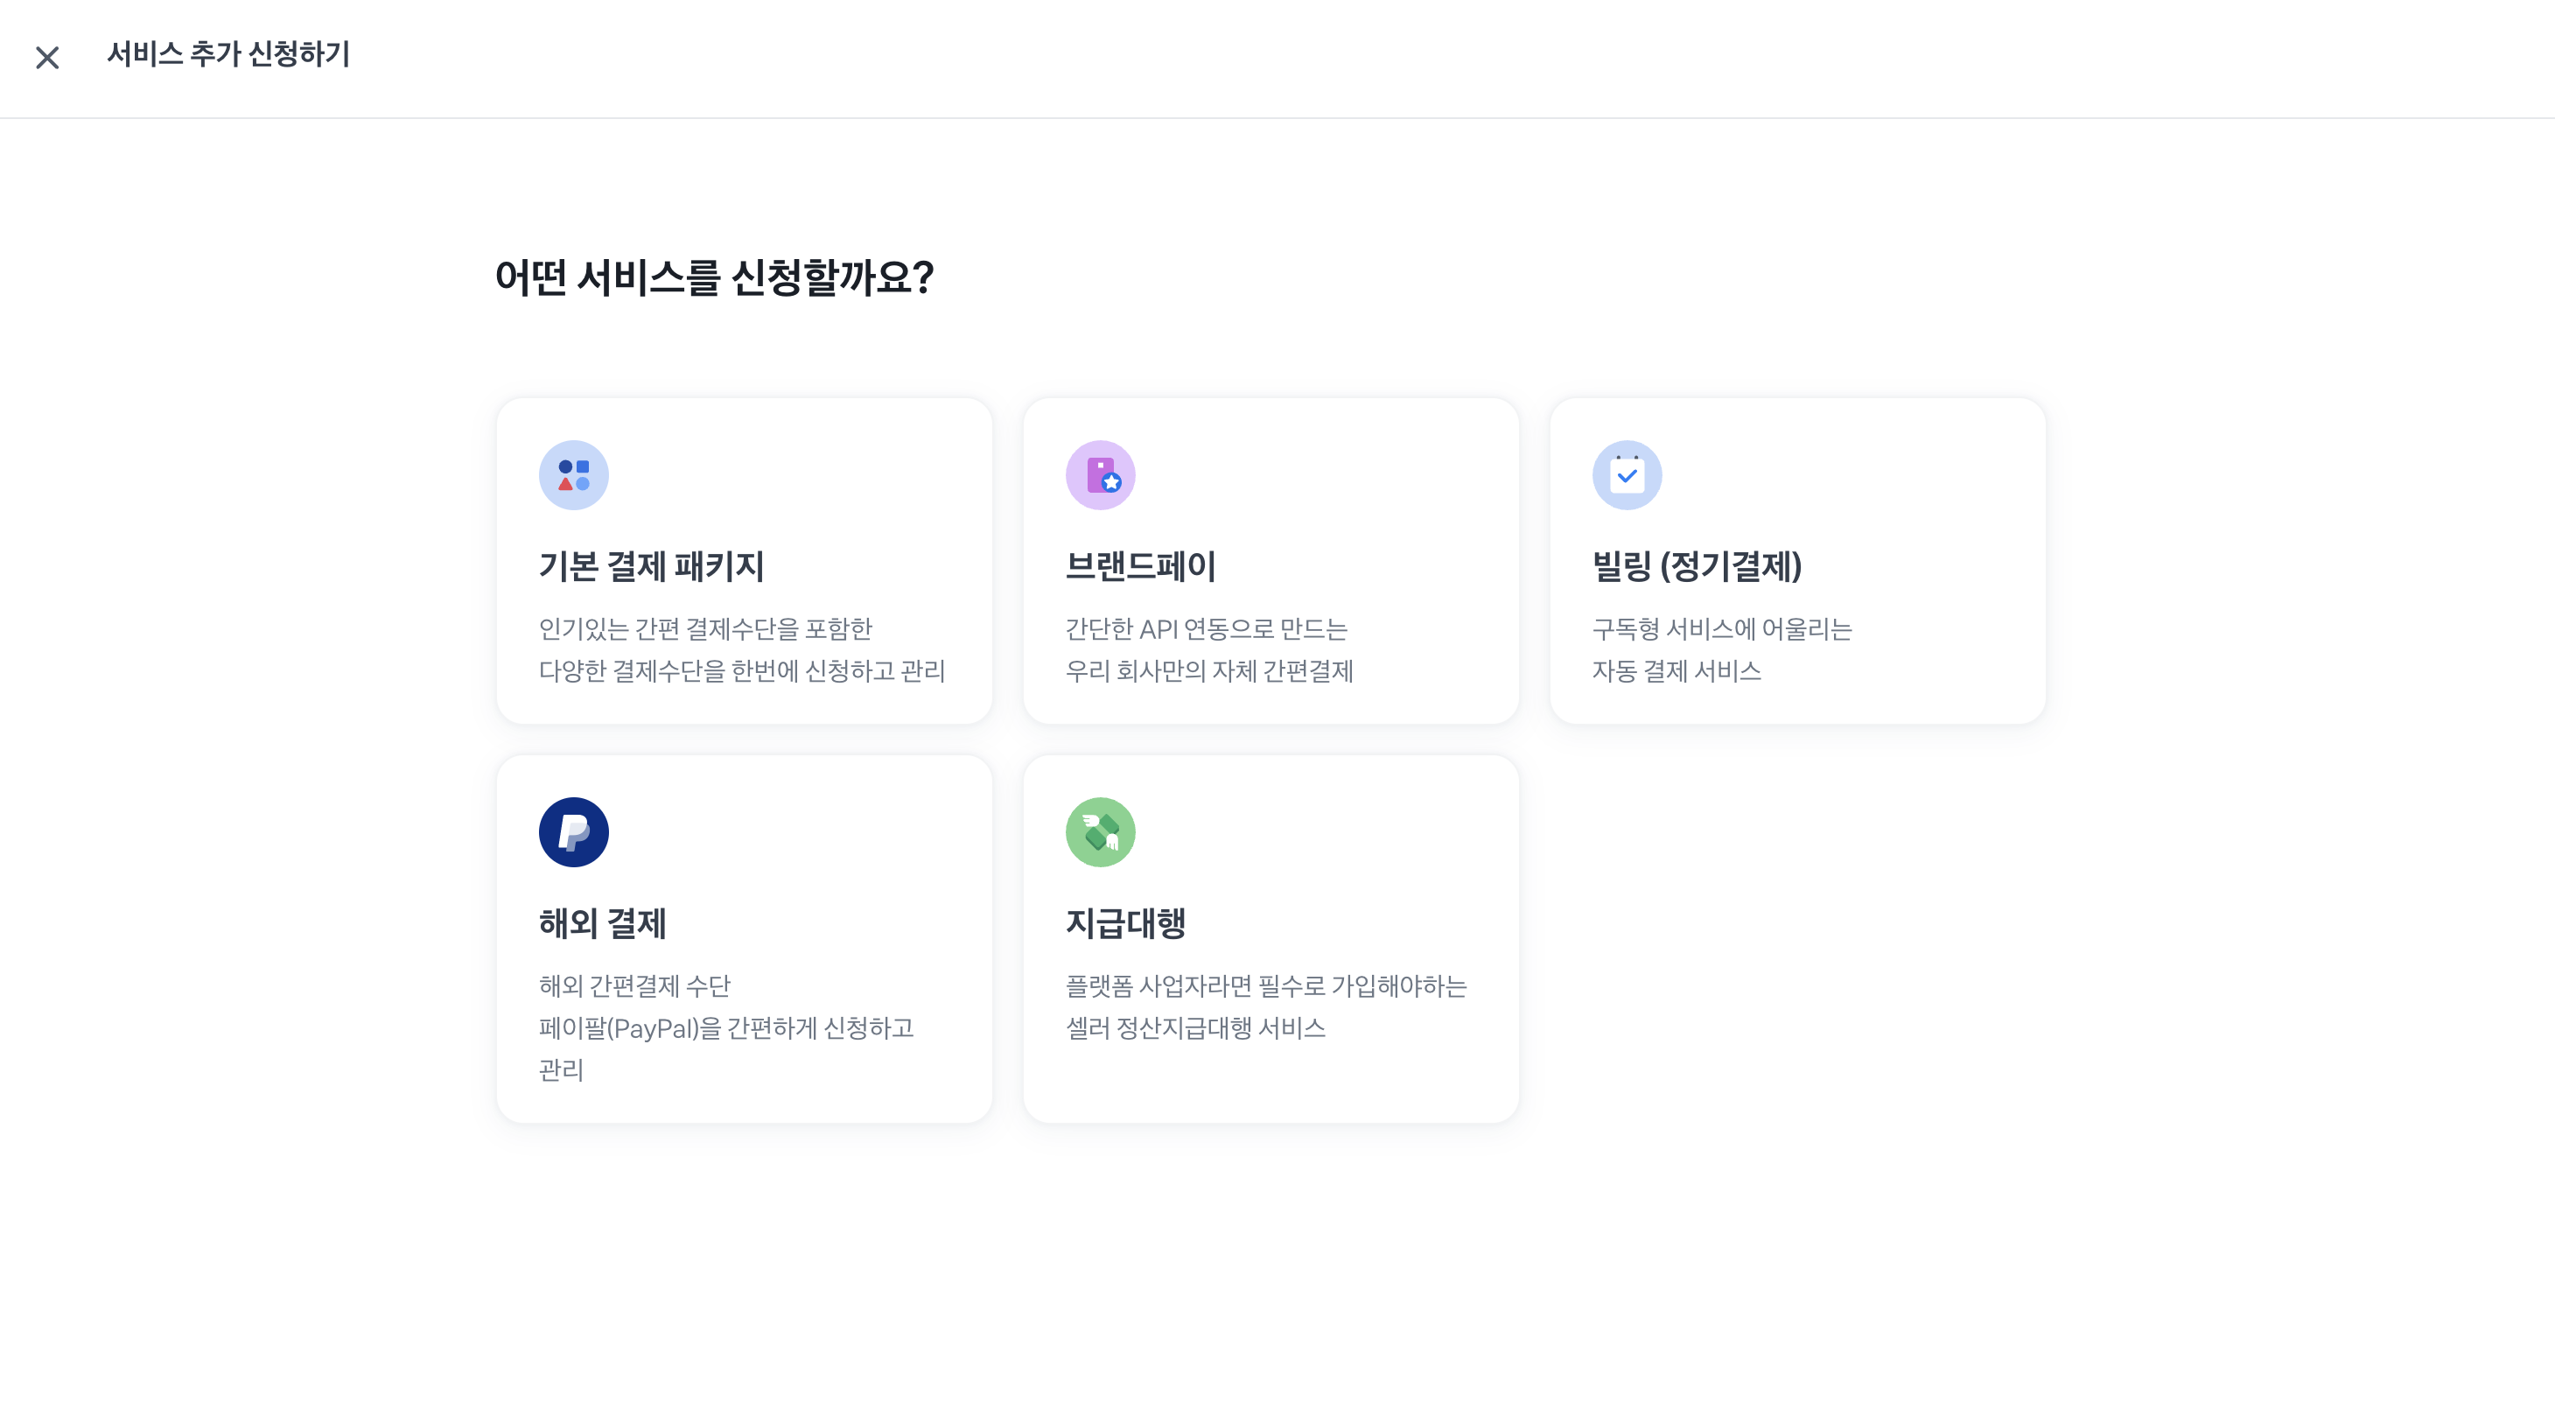2555x1423 pixels.
Task: Close the service application page with X
Action: point(46,58)
